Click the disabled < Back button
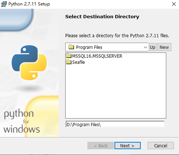The width and height of the screenshot is (179, 155). pyautogui.click(x=101, y=146)
